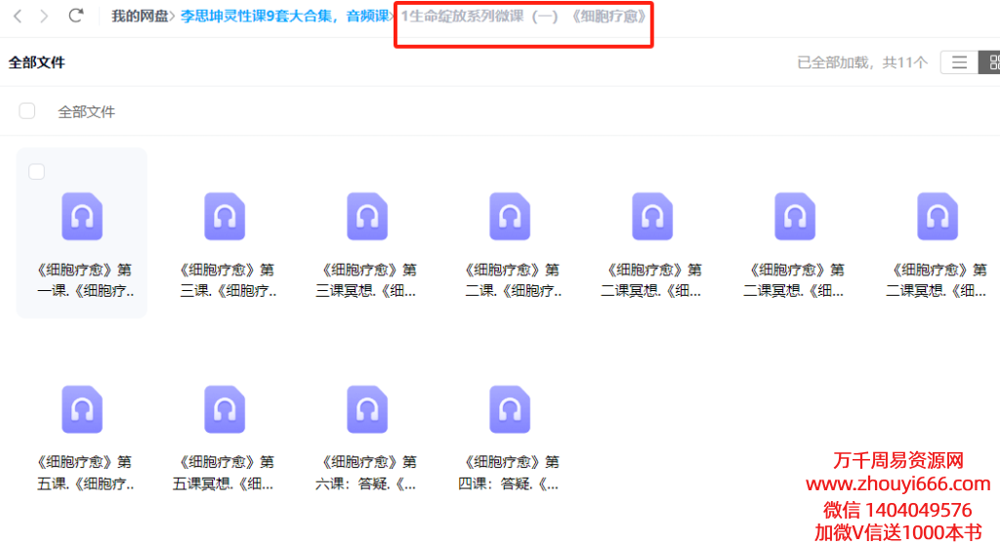1000x544 pixels.
Task: Click the 全部文件 heading at top left
Action: 37,63
